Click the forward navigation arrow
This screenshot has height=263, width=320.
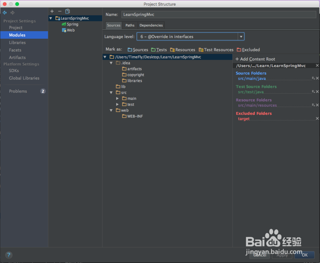pos(12,13)
